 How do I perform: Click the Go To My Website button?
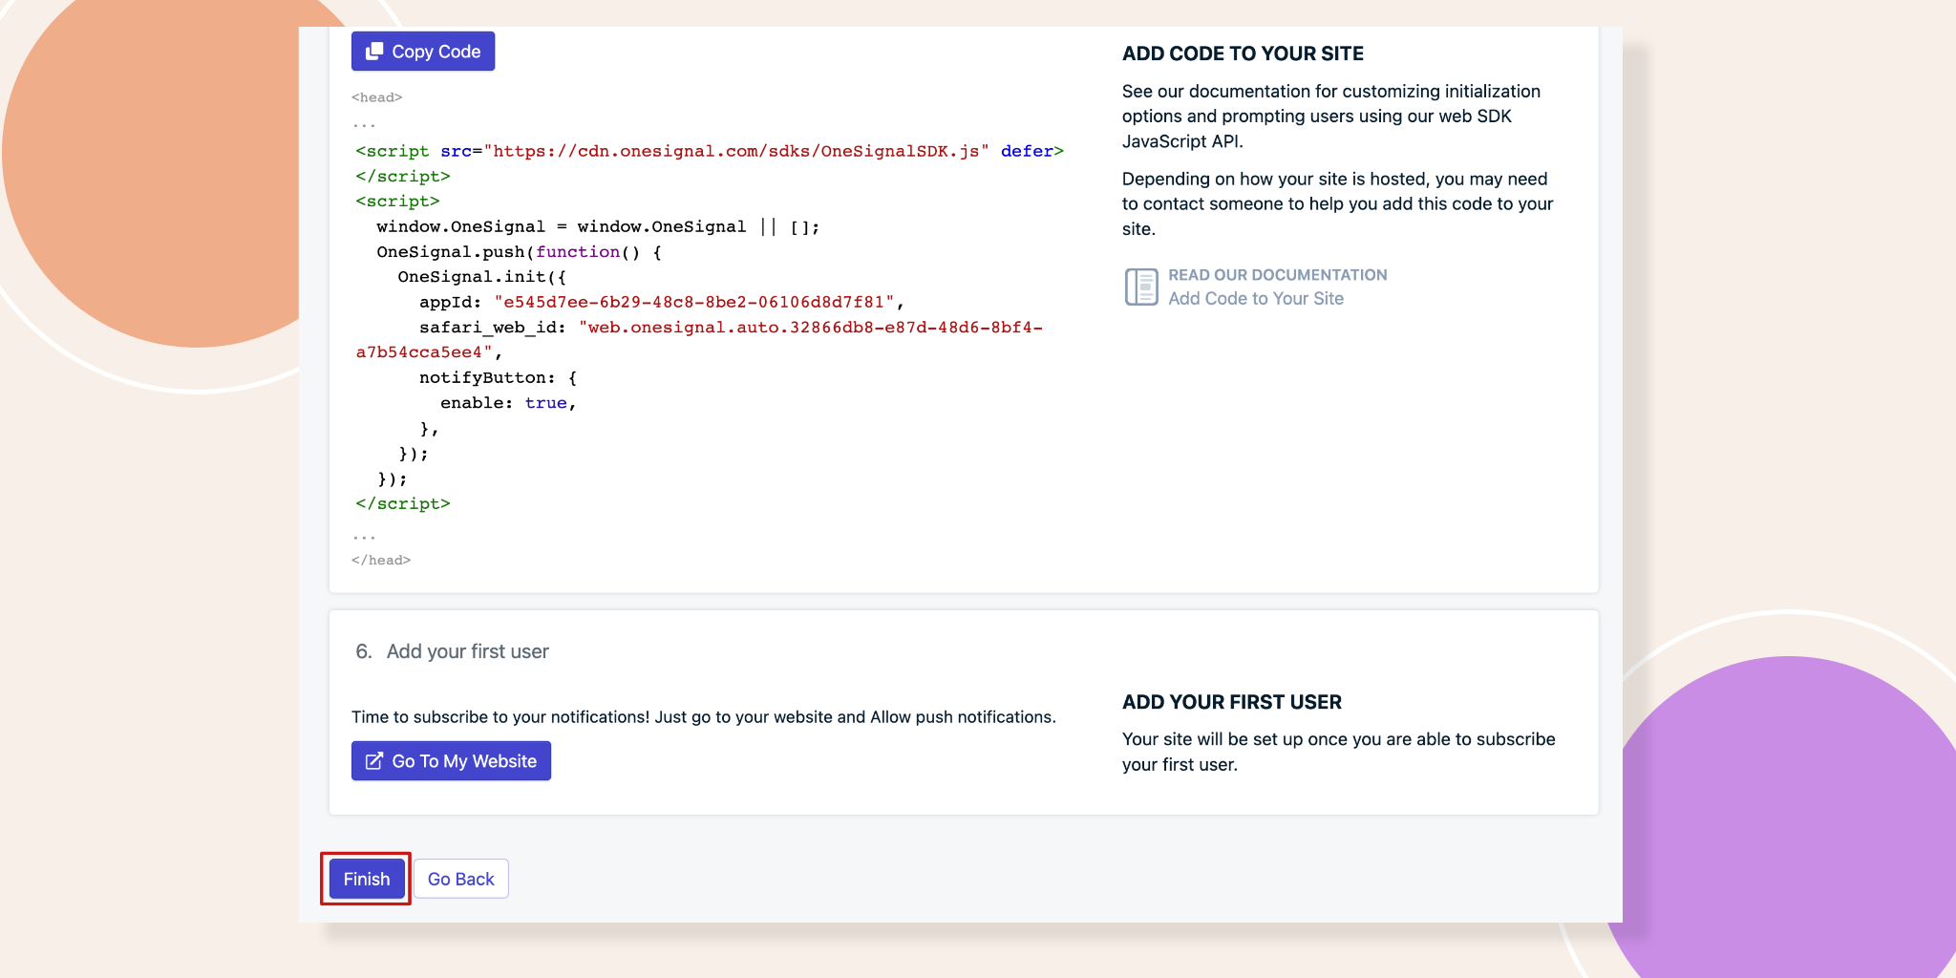click(451, 760)
